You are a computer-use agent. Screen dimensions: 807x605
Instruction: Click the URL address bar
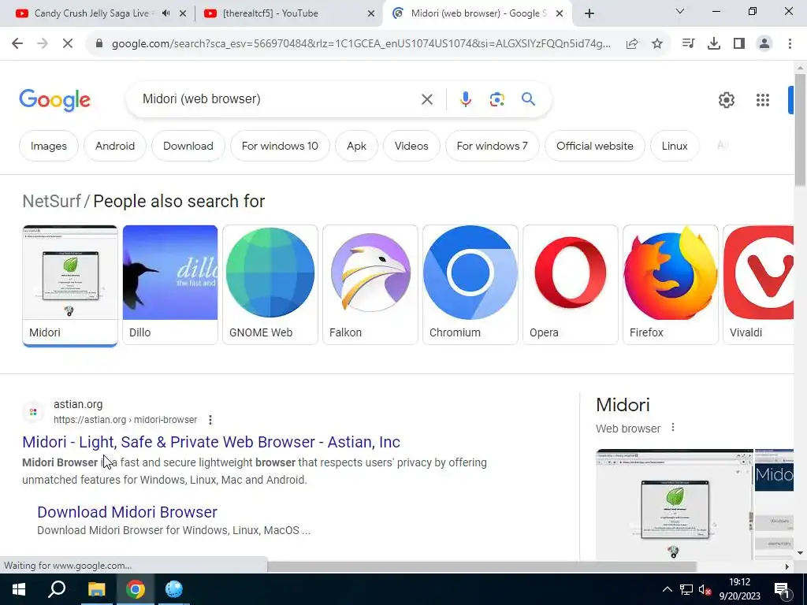[x=360, y=44]
